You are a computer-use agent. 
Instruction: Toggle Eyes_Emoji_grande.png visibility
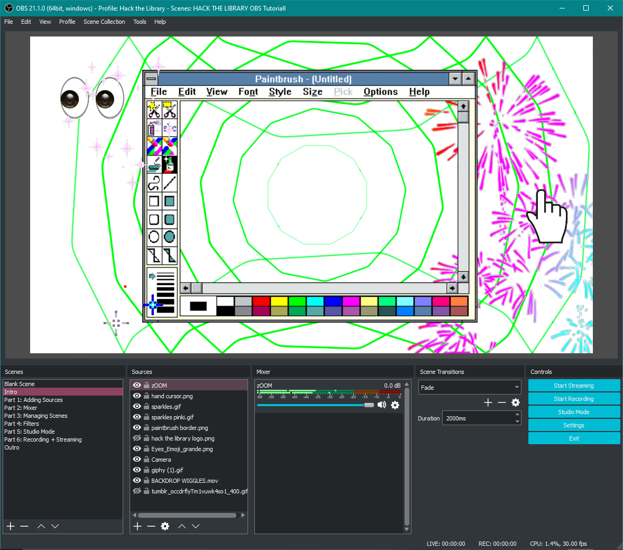136,448
